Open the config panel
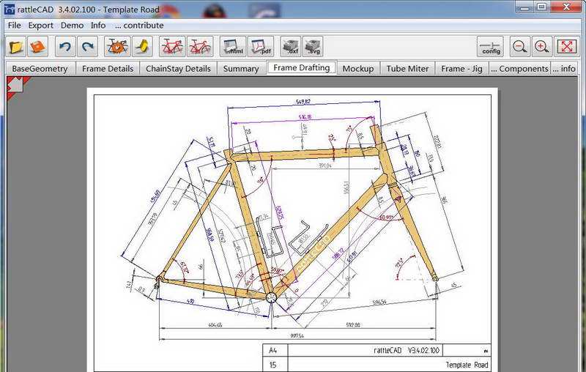586x372 pixels. (x=490, y=47)
